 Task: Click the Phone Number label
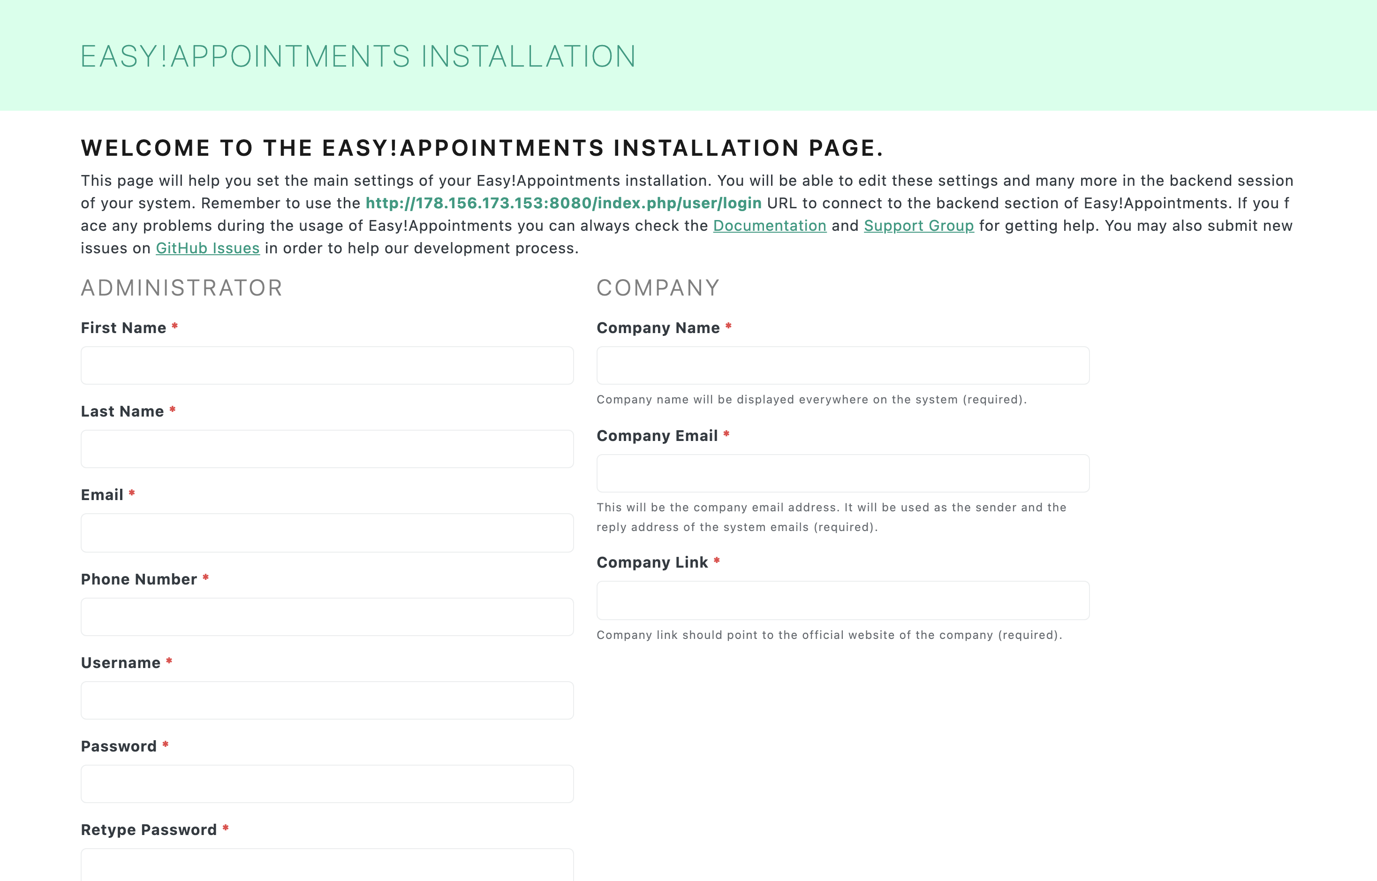tap(139, 579)
